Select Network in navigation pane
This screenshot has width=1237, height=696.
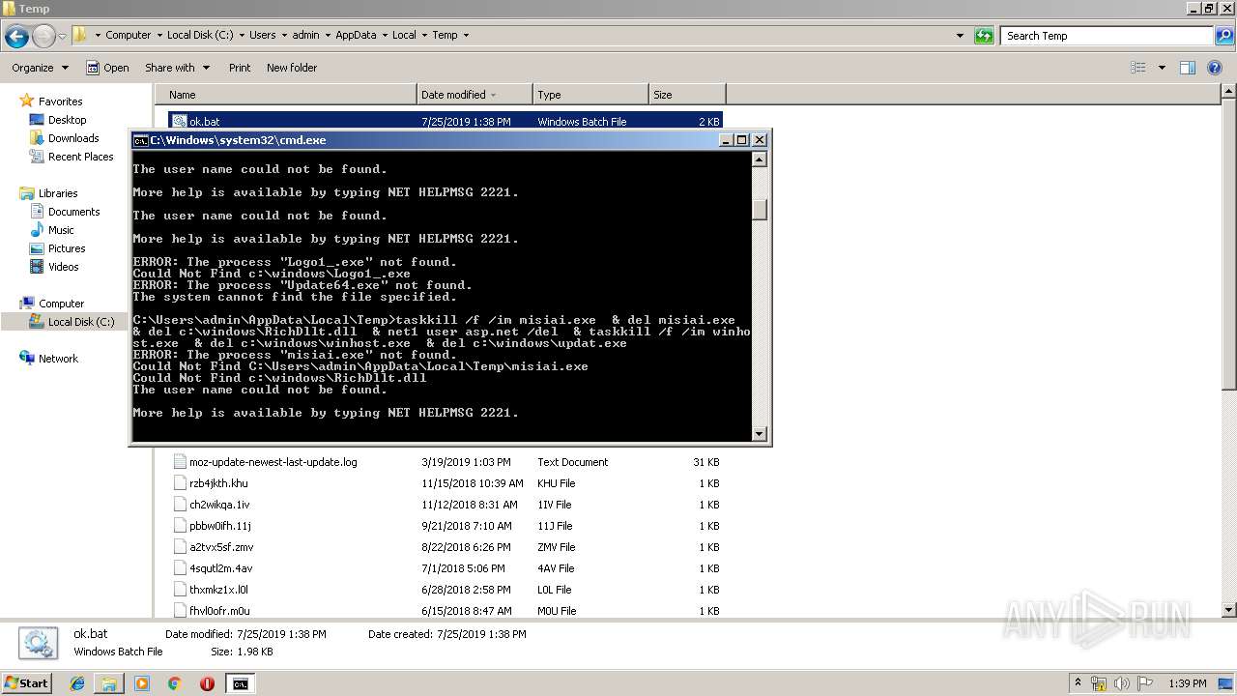tap(58, 359)
